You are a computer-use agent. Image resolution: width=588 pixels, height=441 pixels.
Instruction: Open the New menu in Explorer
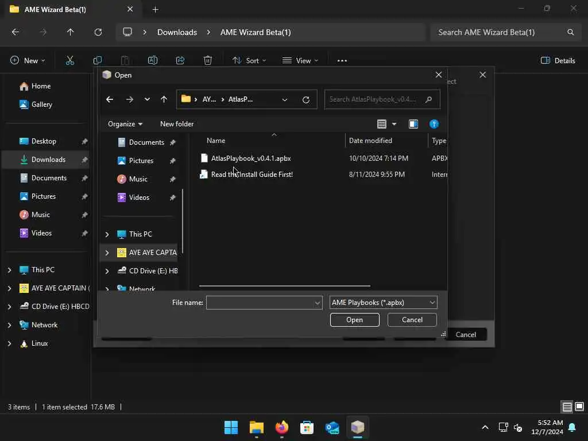(28, 60)
